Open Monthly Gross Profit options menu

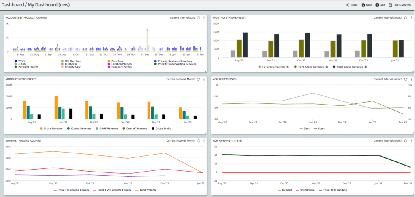tap(204, 79)
